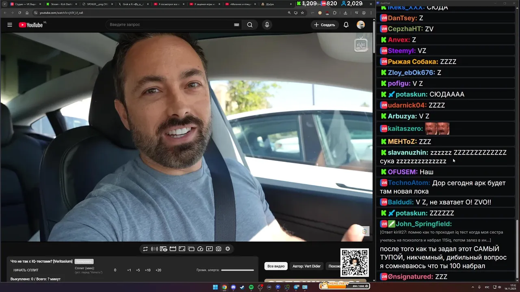Viewport: 520px width, 292px height.
Task: Click the pop-out player rectangle icon
Action: coord(182,249)
